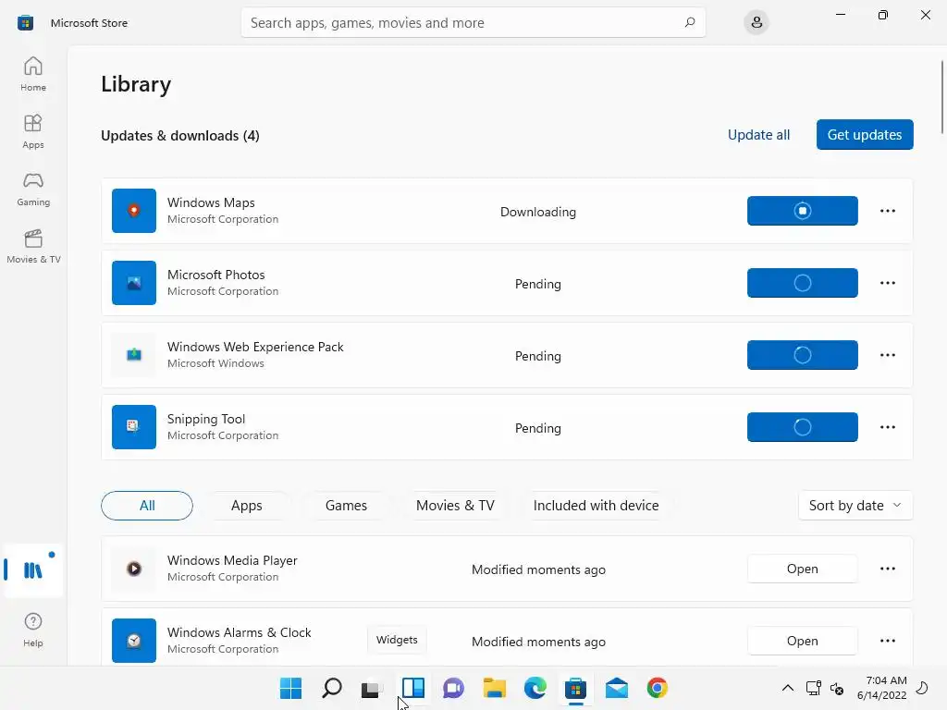
Task: Open File Explorer from the taskbar
Action: pos(495,688)
